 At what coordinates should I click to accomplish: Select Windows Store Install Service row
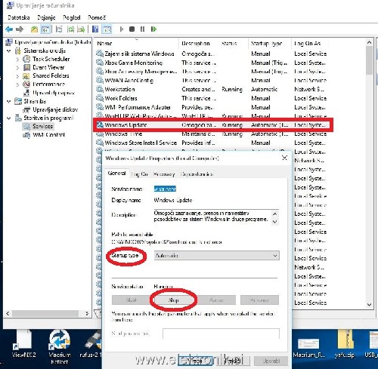pyautogui.click(x=212, y=143)
